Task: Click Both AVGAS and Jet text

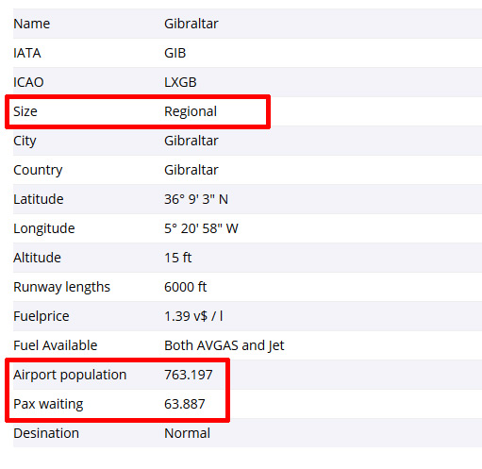Action: (224, 345)
